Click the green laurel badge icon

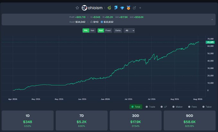pyautogui.click(x=109, y=8)
